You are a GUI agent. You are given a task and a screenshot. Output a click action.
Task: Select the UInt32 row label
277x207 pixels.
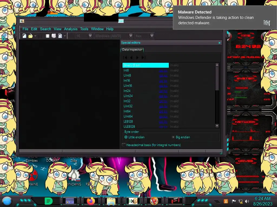pos(128,106)
